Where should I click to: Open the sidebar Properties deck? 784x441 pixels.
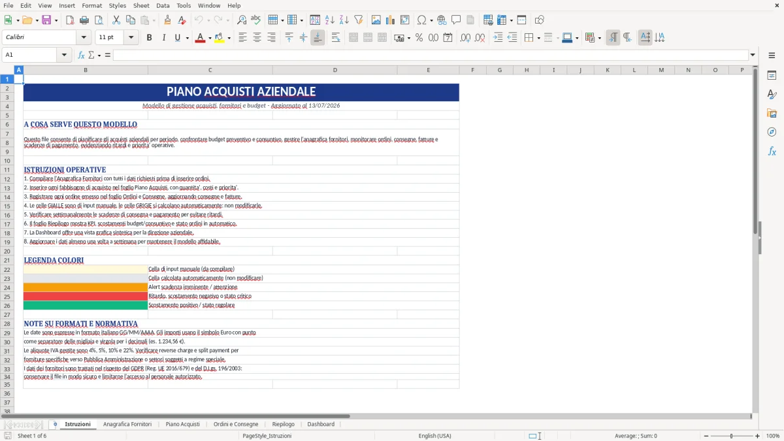coord(772,76)
